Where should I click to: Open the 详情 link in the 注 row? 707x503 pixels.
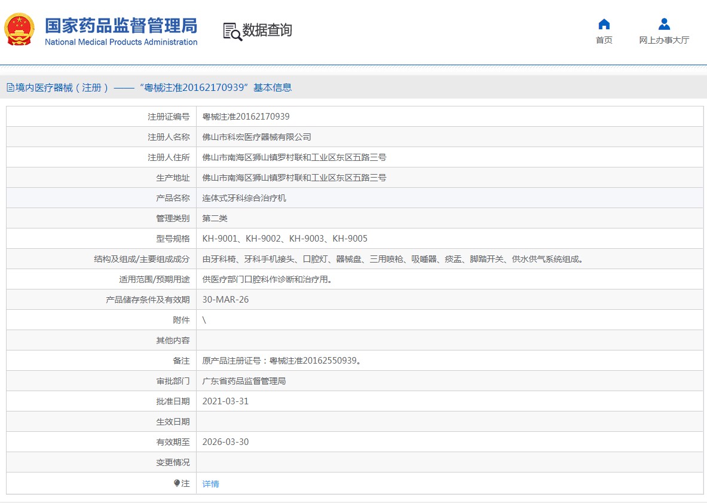click(x=210, y=484)
